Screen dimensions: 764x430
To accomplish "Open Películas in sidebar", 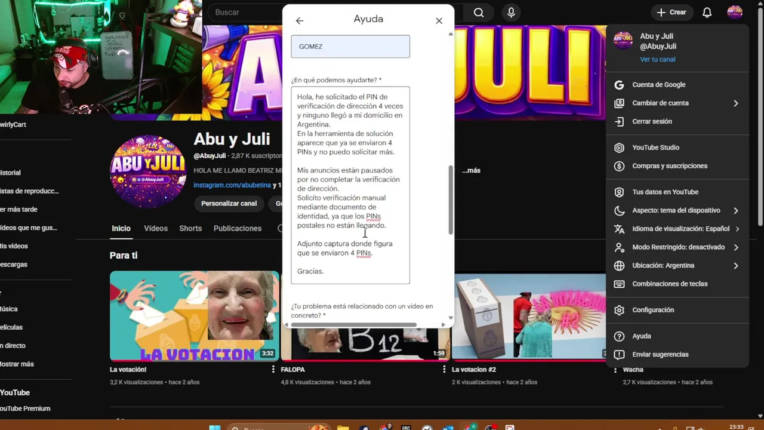I will point(11,327).
